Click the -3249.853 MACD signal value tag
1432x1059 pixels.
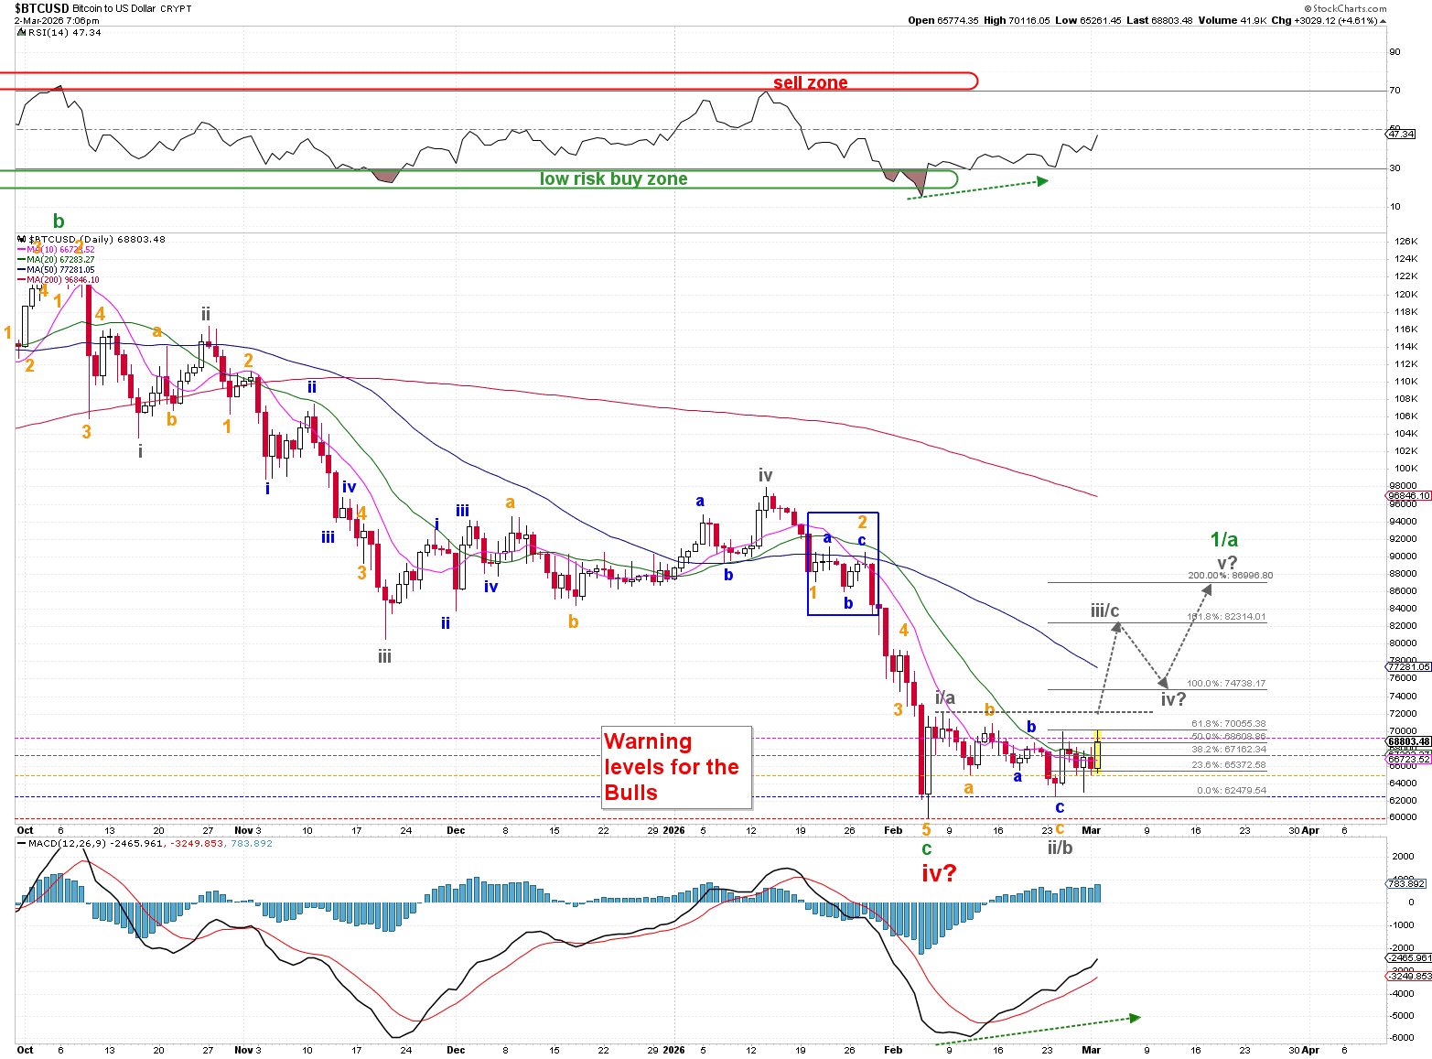coord(1409,977)
